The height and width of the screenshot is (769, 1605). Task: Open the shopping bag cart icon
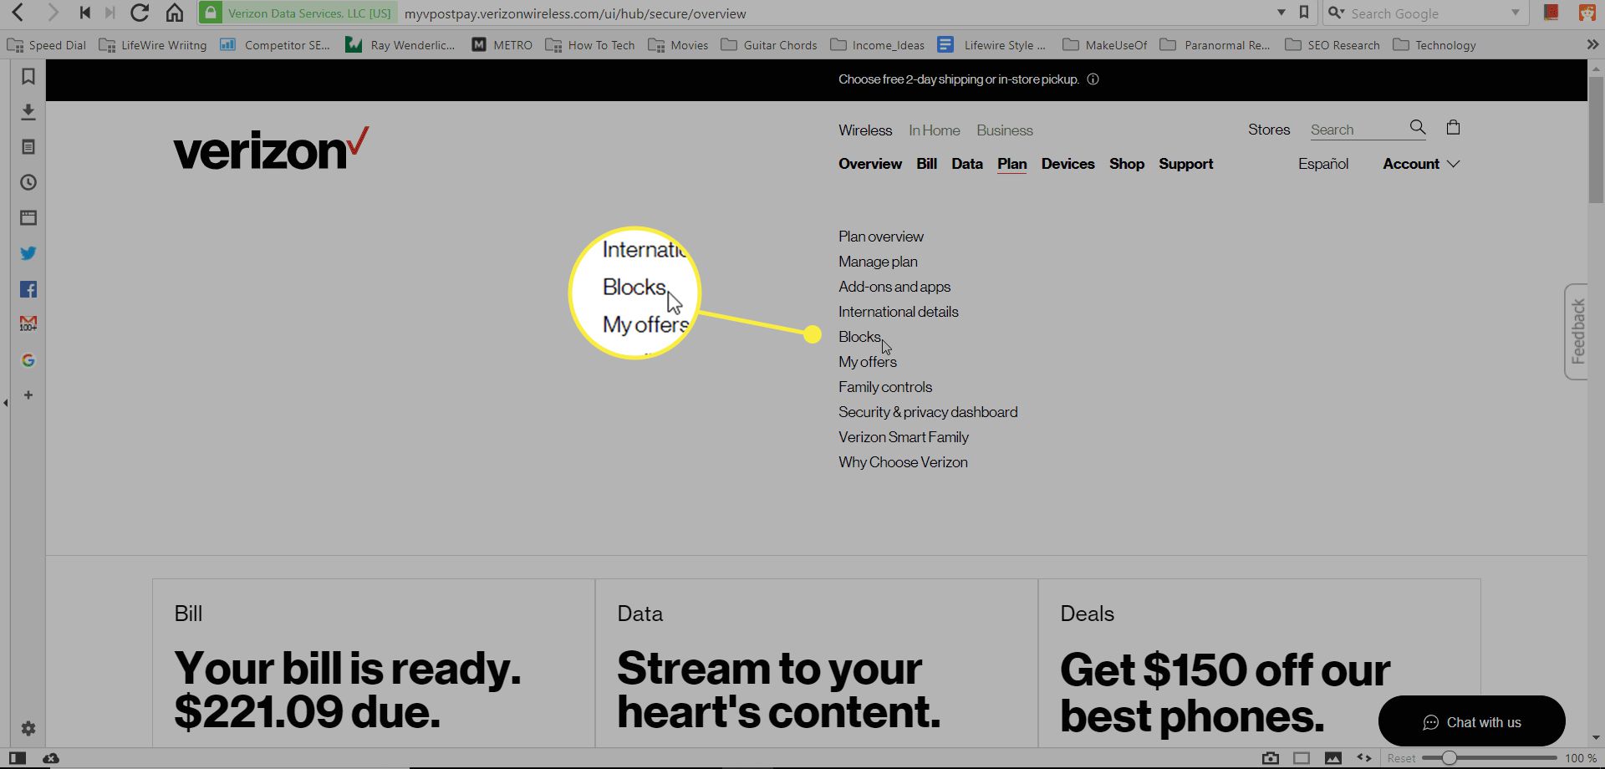click(x=1454, y=127)
